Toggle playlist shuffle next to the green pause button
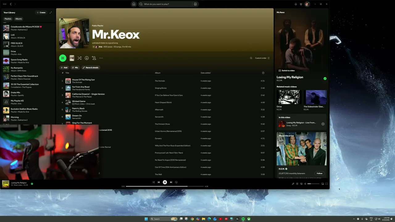The width and height of the screenshot is (395, 222). tap(79, 58)
